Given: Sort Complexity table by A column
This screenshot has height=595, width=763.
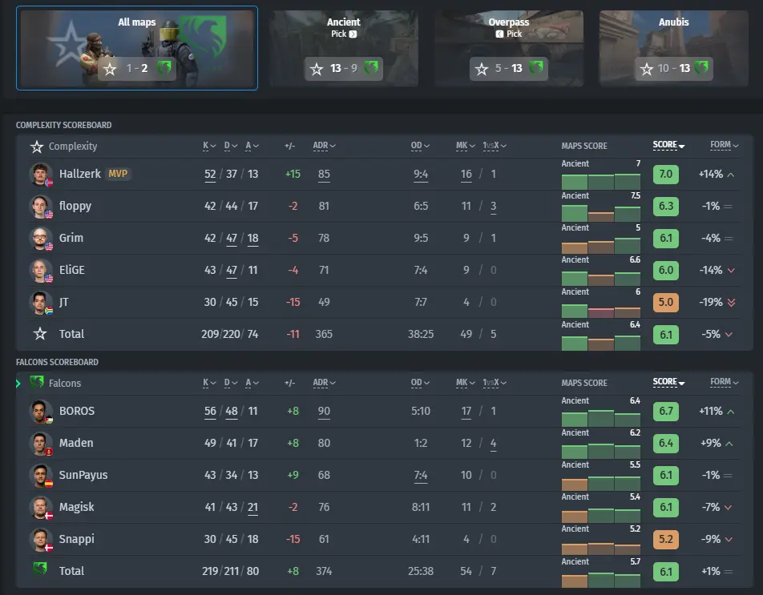Looking at the screenshot, I should coord(252,146).
